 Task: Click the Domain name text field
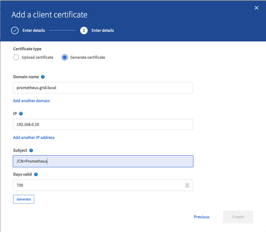click(103, 88)
